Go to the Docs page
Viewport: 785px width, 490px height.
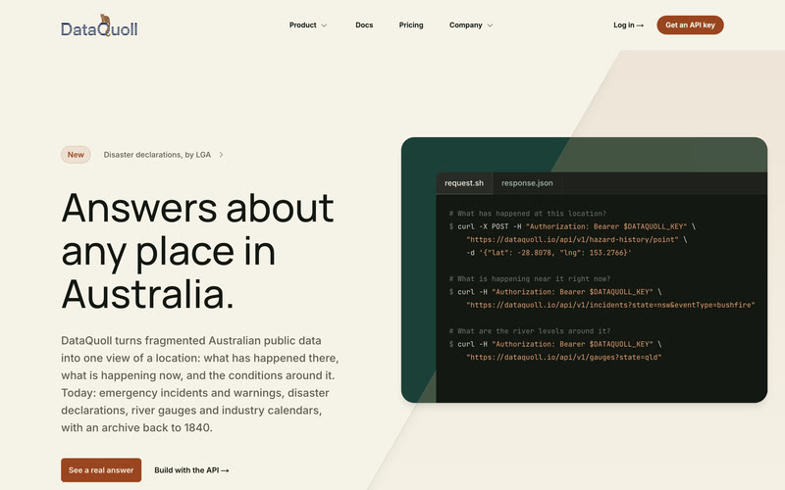click(x=364, y=25)
